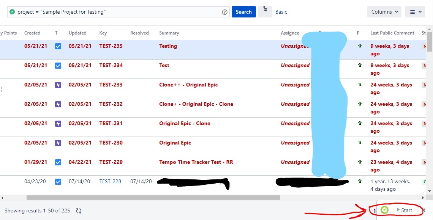Click the epic type icon for TEST-230
Viewport: 433px width, 220px height.
click(58, 143)
